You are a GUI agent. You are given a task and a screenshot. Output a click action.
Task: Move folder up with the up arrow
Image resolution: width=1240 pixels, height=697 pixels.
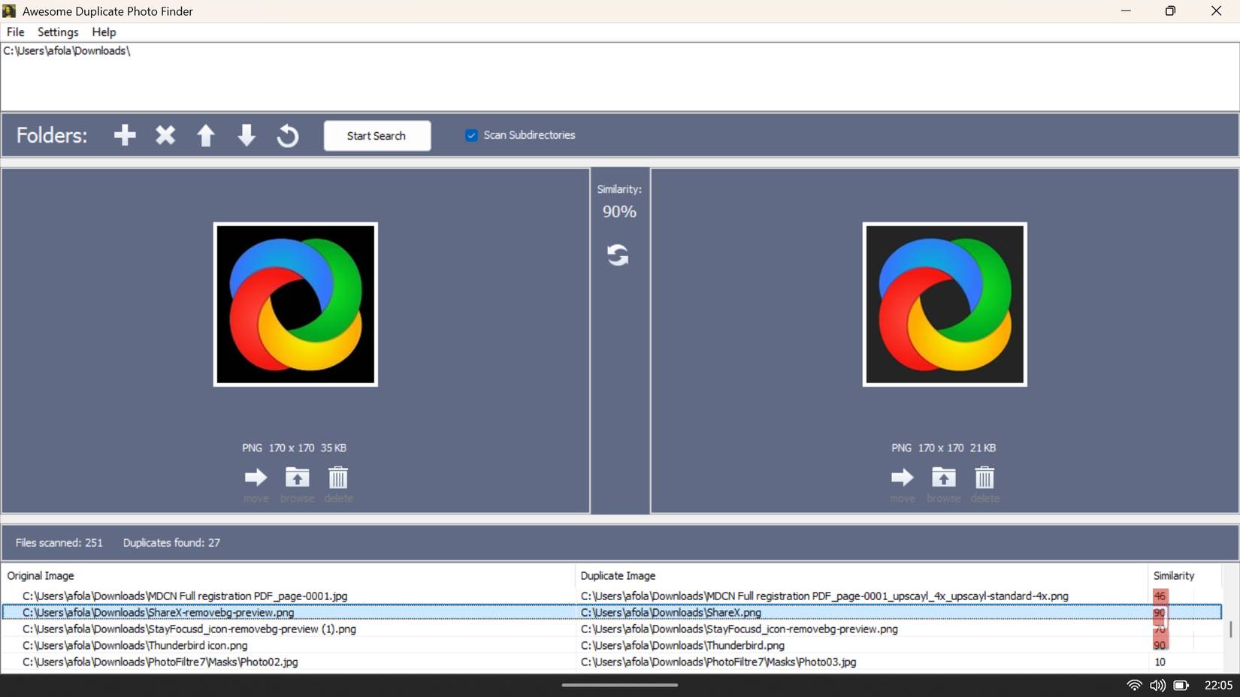coord(206,135)
